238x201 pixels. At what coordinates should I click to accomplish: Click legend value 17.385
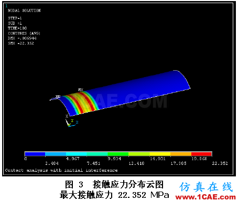click(x=178, y=163)
